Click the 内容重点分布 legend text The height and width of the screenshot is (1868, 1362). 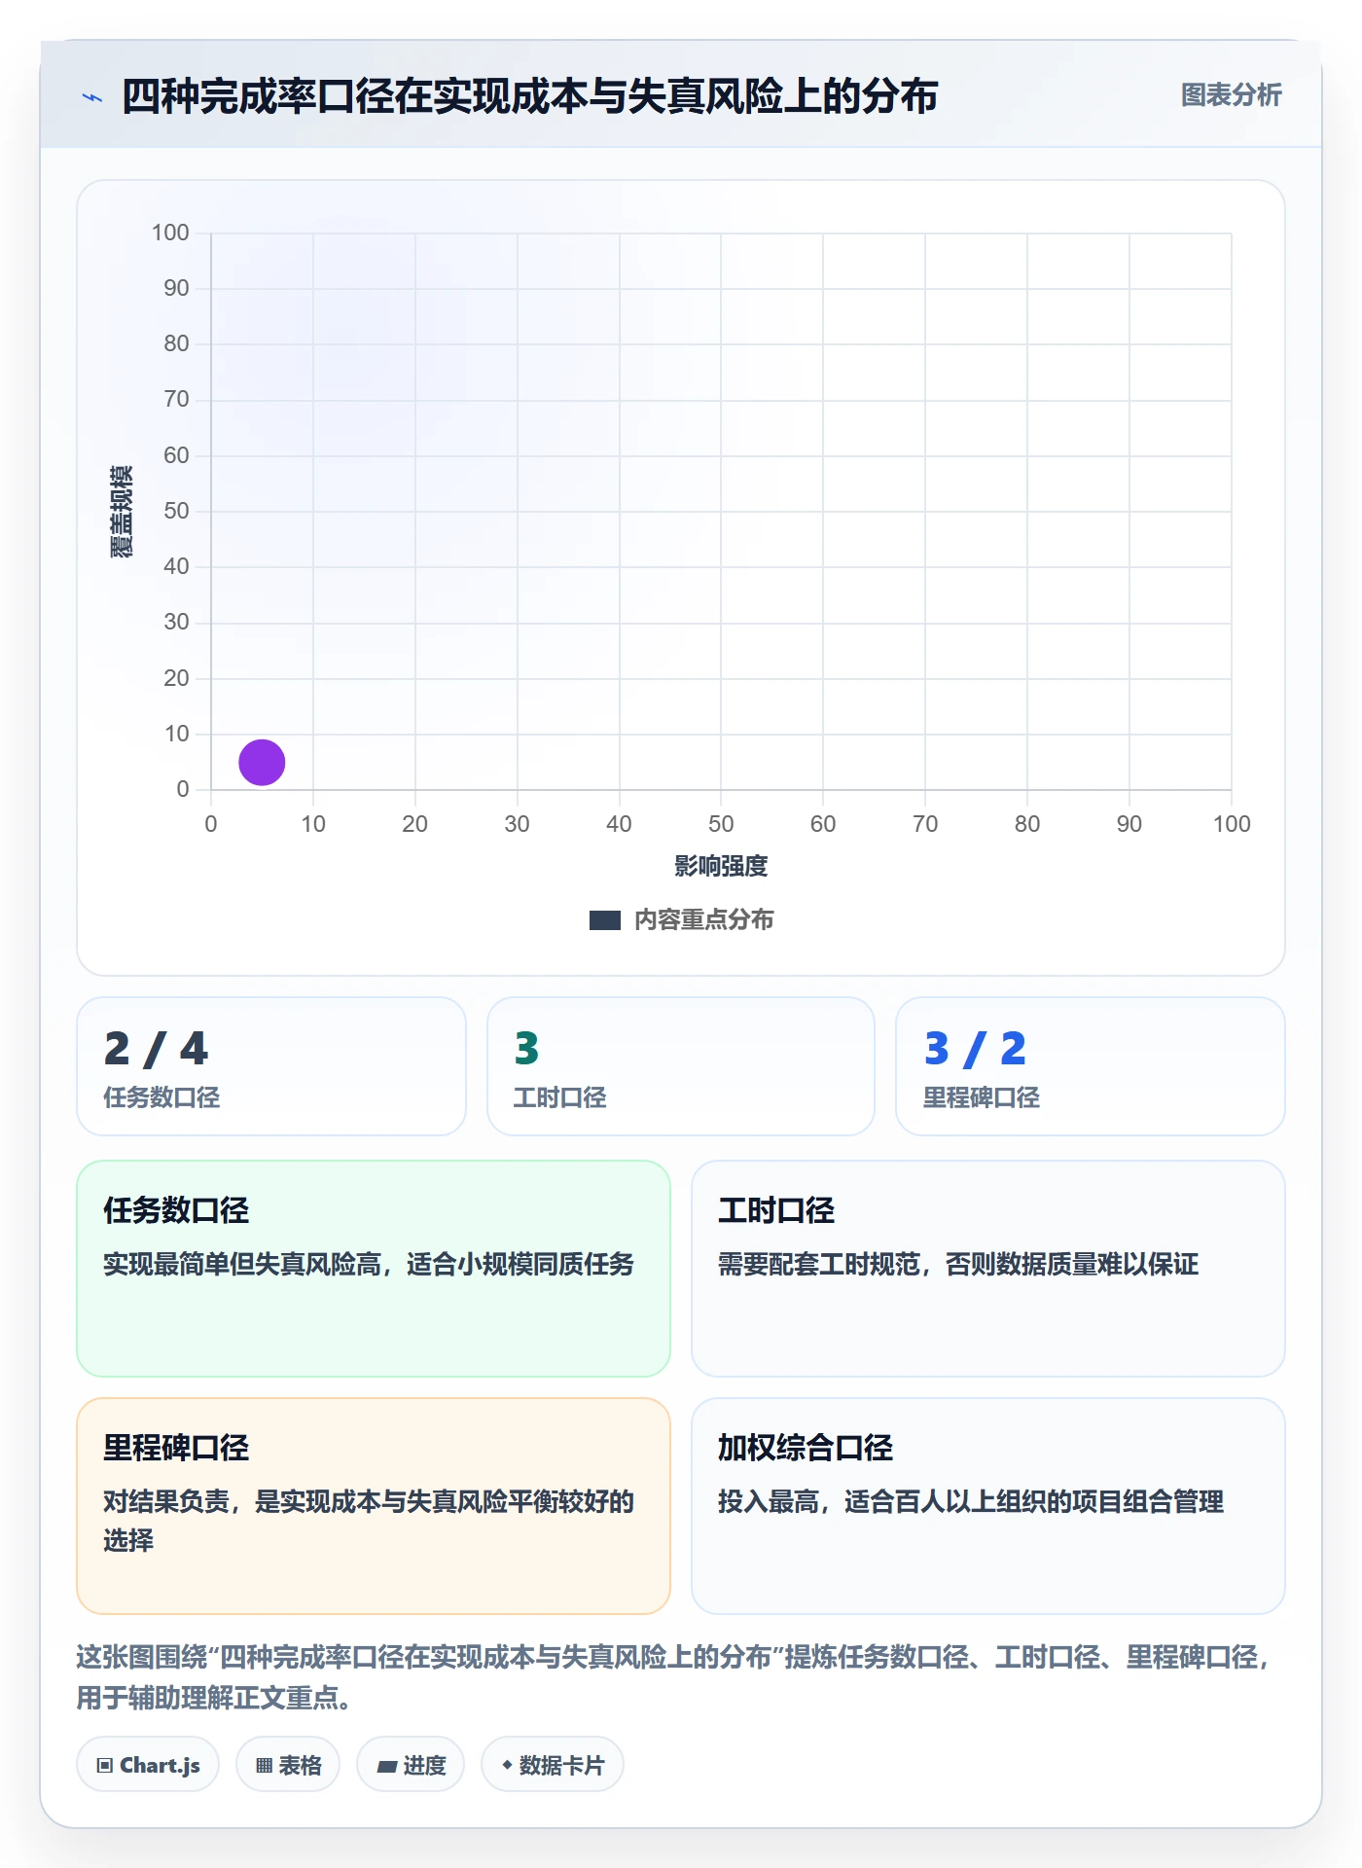(703, 920)
